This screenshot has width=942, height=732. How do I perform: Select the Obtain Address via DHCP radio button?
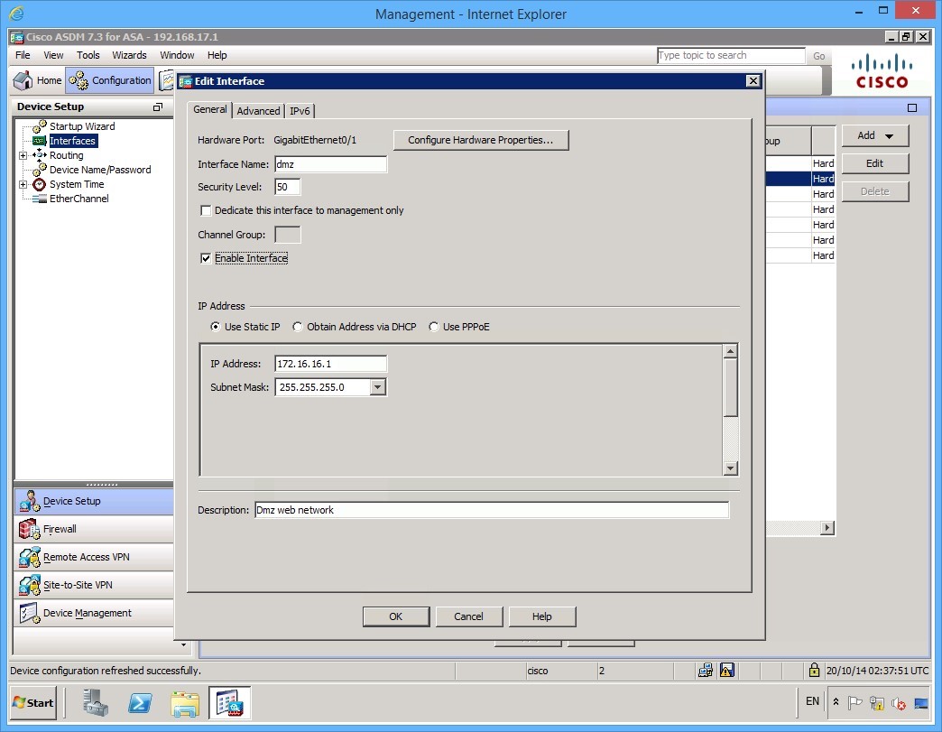coord(298,327)
